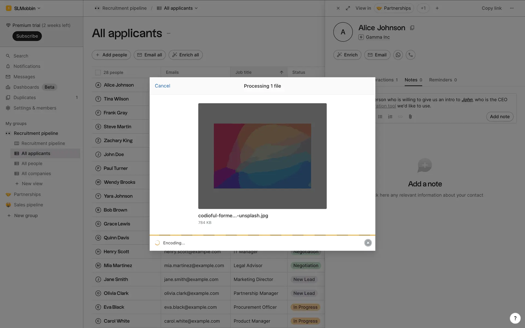Open the help question mark button
Viewport: 525px width, 328px height.
coord(515,318)
